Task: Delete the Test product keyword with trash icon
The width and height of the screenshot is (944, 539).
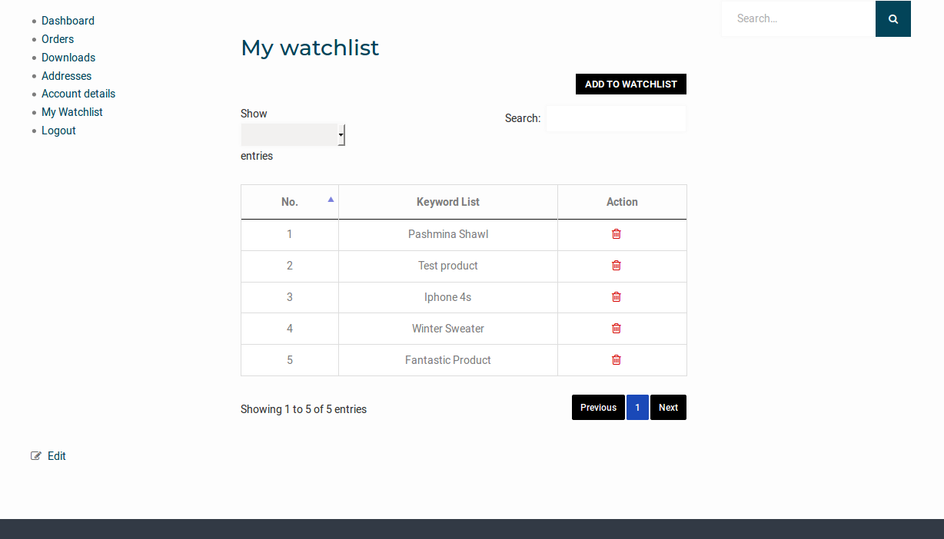Action: point(617,266)
